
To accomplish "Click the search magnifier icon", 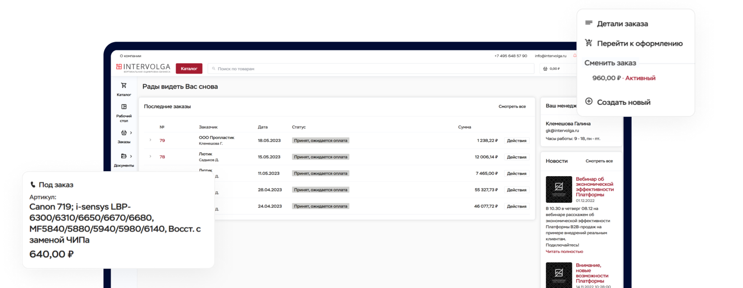I will click(214, 69).
